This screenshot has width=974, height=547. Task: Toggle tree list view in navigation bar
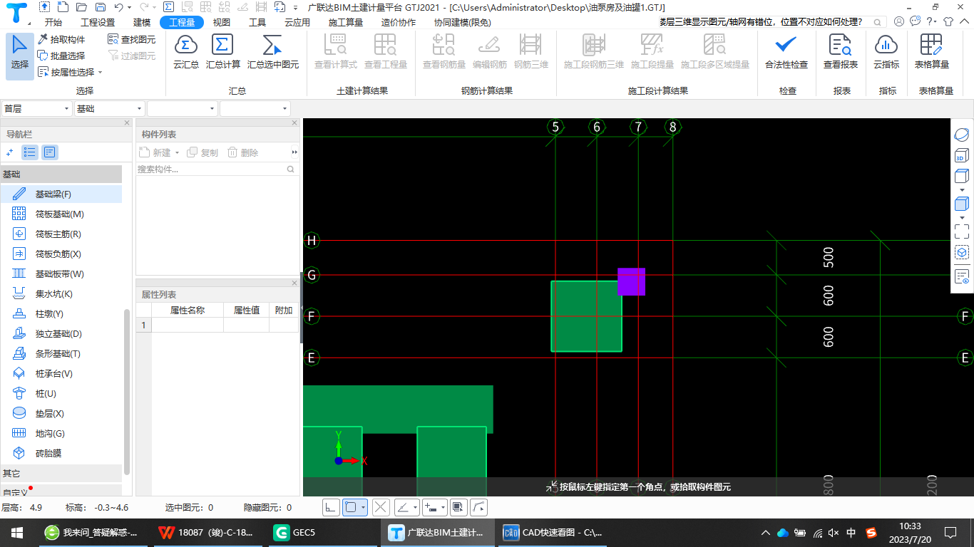click(x=30, y=152)
